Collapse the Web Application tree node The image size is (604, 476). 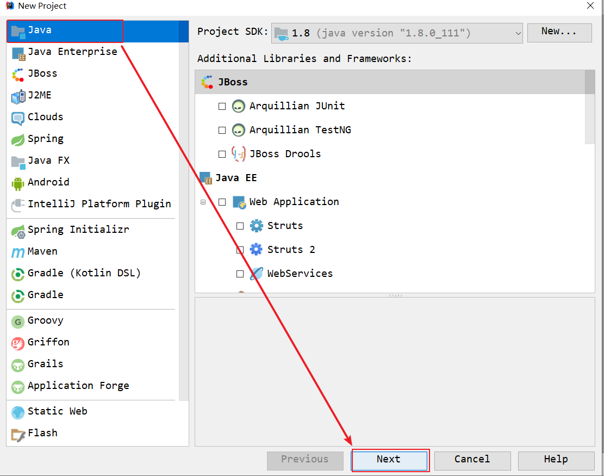203,202
